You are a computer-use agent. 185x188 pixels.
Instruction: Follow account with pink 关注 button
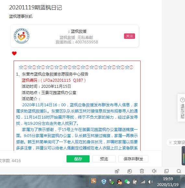129,36
